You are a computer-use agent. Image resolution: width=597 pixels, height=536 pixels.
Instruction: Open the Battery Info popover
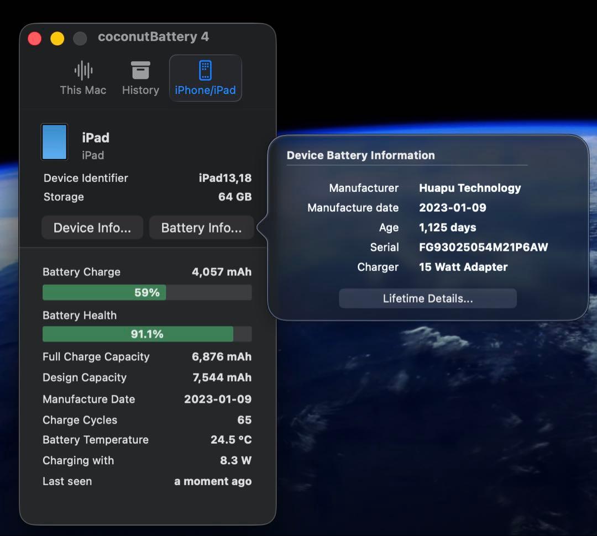coord(201,227)
